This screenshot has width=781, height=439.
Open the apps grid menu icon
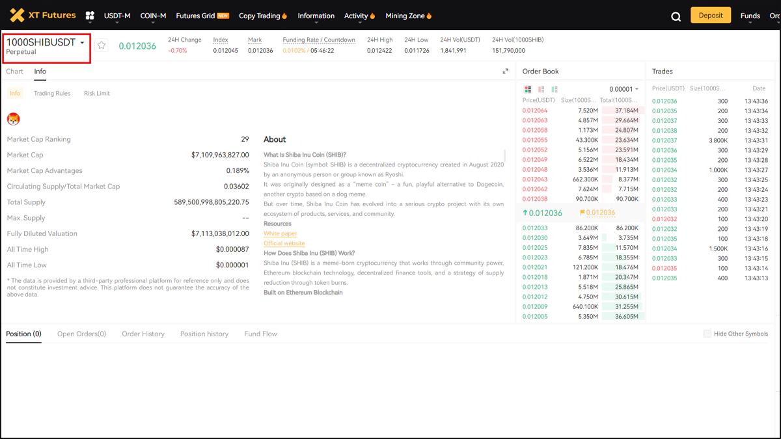(x=90, y=16)
